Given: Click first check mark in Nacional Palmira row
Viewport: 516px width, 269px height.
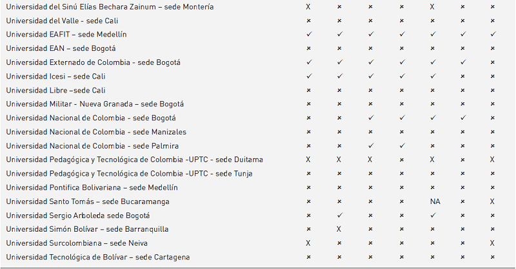Looking at the screenshot, I should click(x=371, y=146).
